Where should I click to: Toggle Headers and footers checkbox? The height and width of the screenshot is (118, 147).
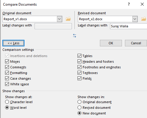coord(79,62)
